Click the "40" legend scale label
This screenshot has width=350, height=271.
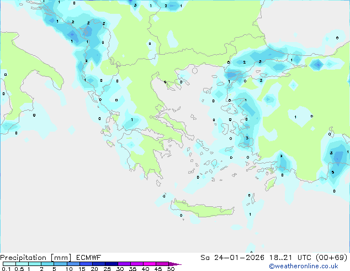tap(145, 269)
